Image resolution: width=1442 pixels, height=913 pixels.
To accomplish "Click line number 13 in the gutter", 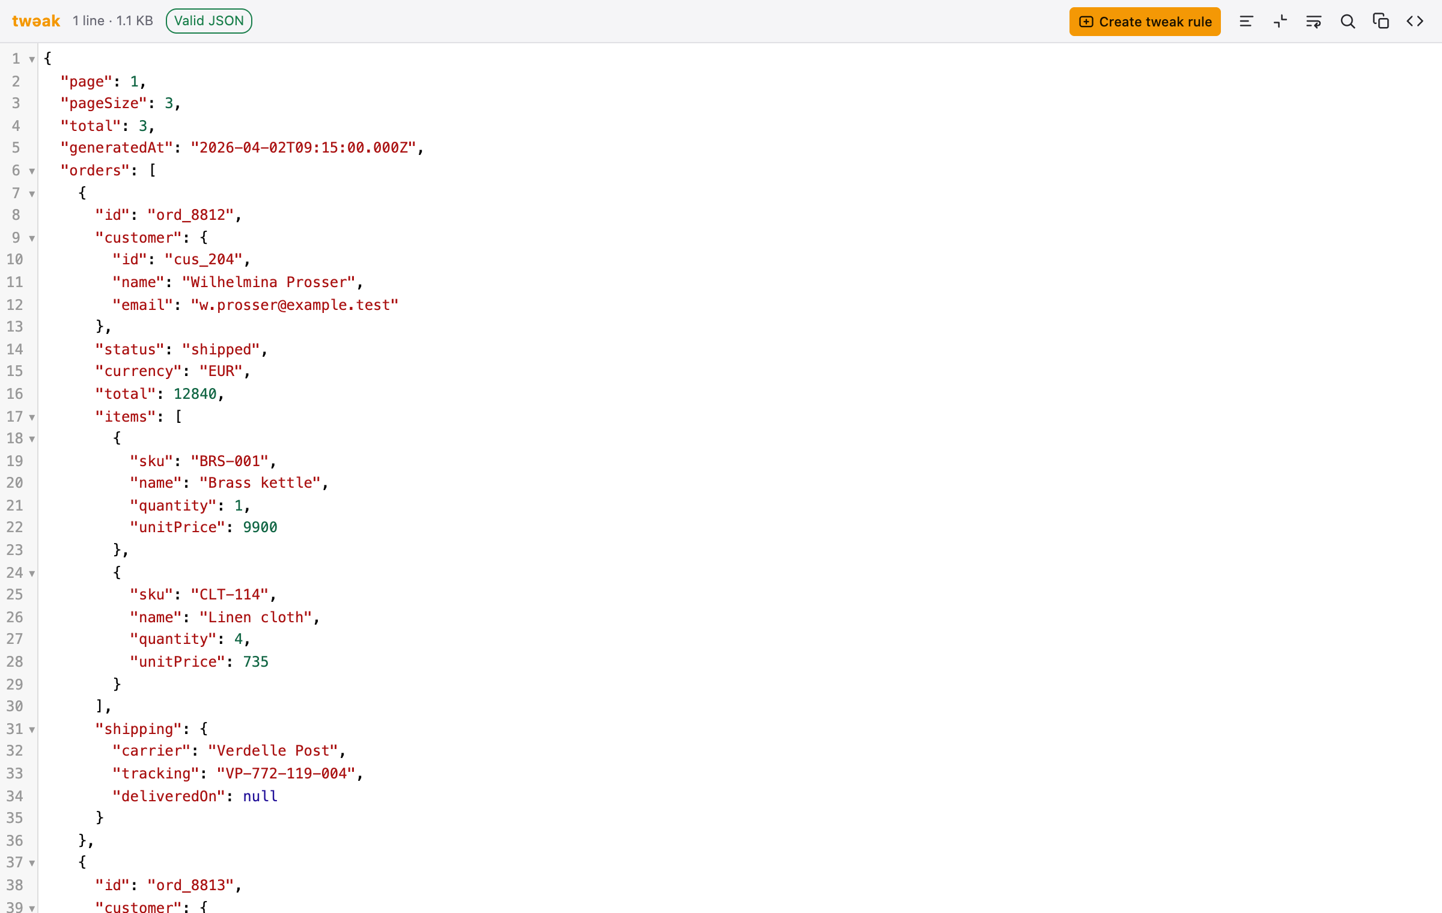I will pos(15,327).
